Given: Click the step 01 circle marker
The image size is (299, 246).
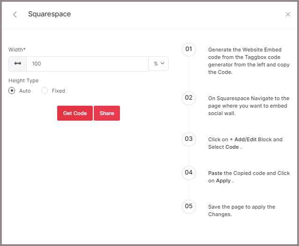Looking at the screenshot, I should [188, 49].
